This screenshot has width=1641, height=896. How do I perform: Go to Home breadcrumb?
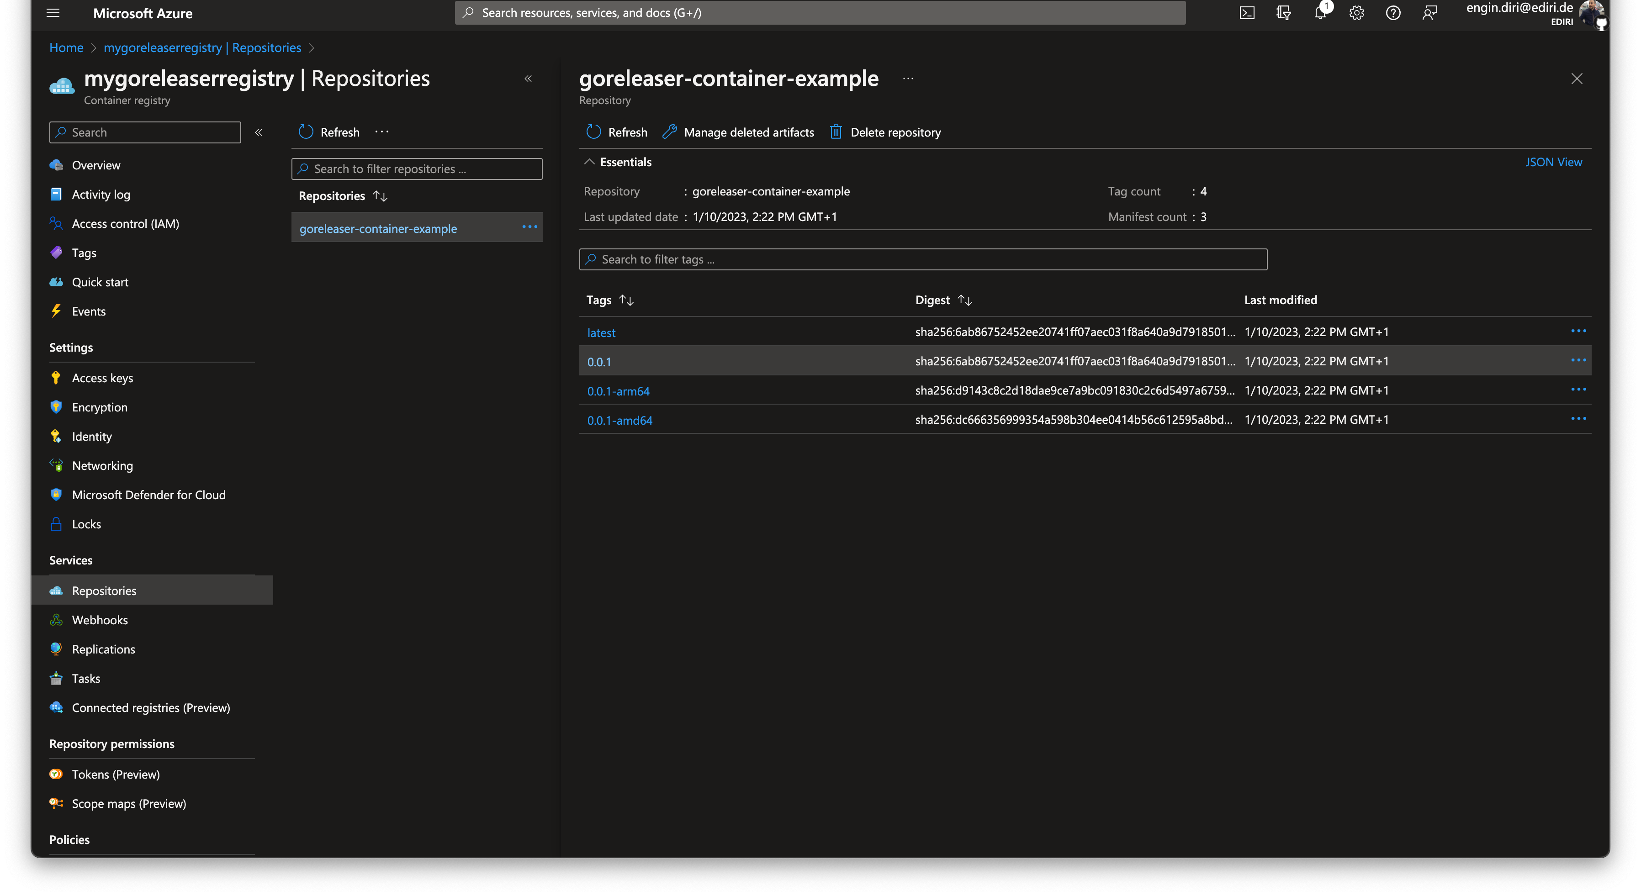[x=66, y=48]
